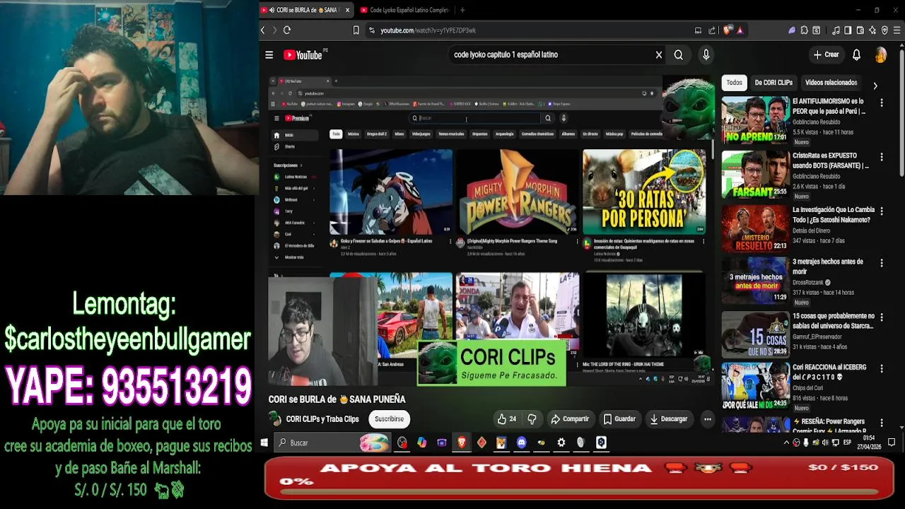Go to the YouTube home logo
The width and height of the screenshot is (905, 509).
[303, 54]
